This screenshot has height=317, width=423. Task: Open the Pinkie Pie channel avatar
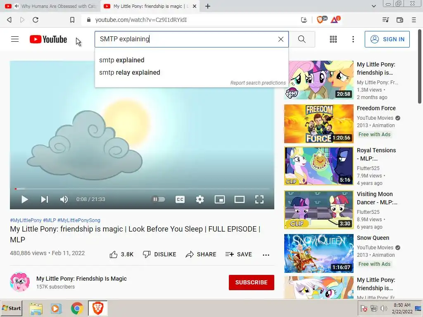pyautogui.click(x=20, y=282)
